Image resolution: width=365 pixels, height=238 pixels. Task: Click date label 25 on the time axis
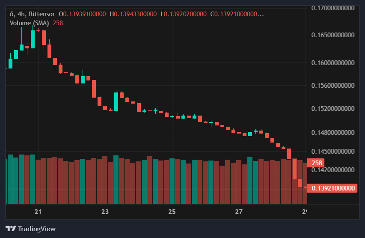point(172,212)
